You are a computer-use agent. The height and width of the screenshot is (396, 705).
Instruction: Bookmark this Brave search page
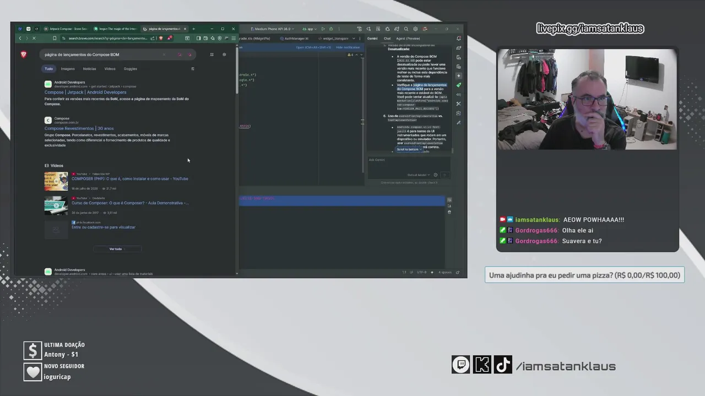tap(55, 38)
